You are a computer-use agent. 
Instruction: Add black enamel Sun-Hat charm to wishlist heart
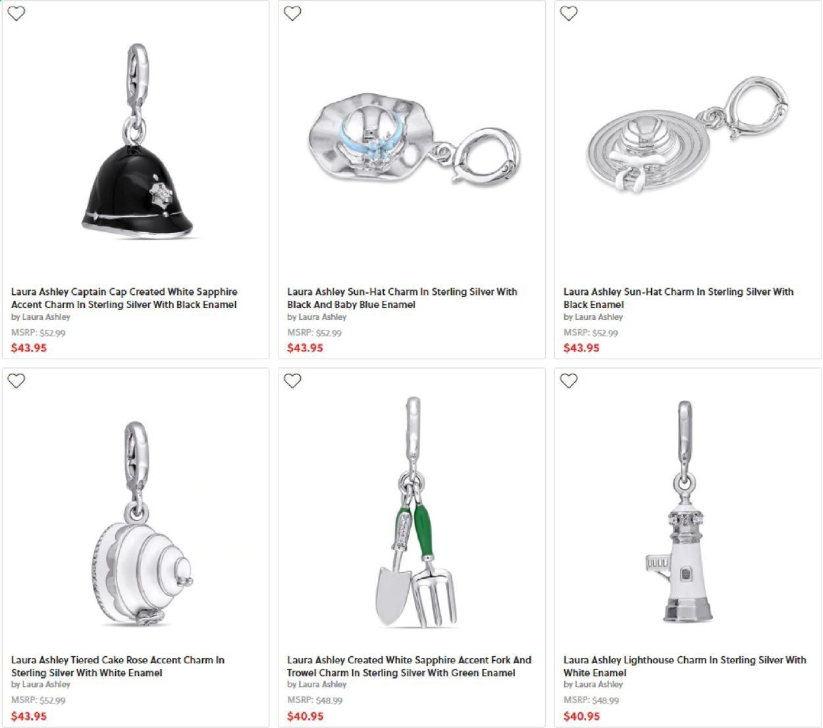click(569, 13)
